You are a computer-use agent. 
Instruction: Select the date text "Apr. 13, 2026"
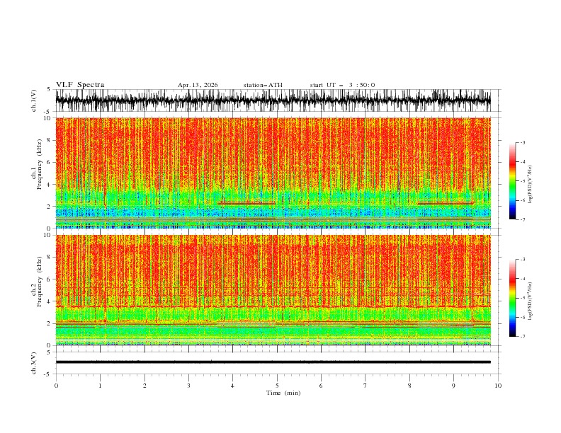click(198, 85)
